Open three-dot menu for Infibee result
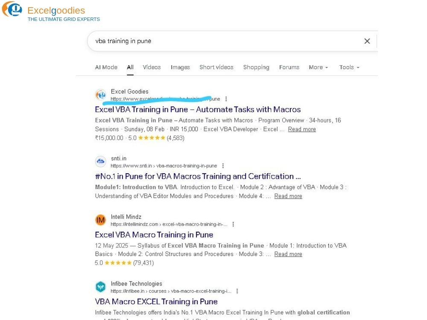 tap(237, 291)
